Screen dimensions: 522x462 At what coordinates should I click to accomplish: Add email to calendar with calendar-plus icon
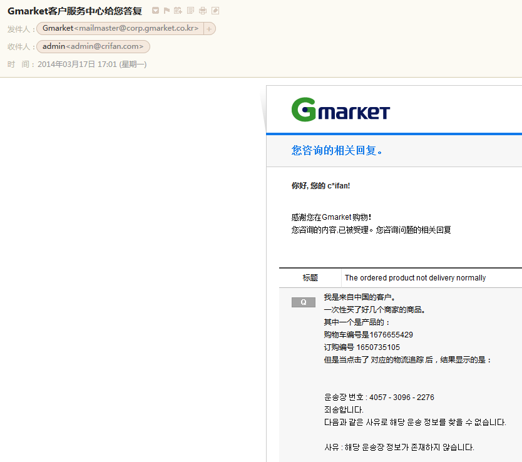point(178,11)
